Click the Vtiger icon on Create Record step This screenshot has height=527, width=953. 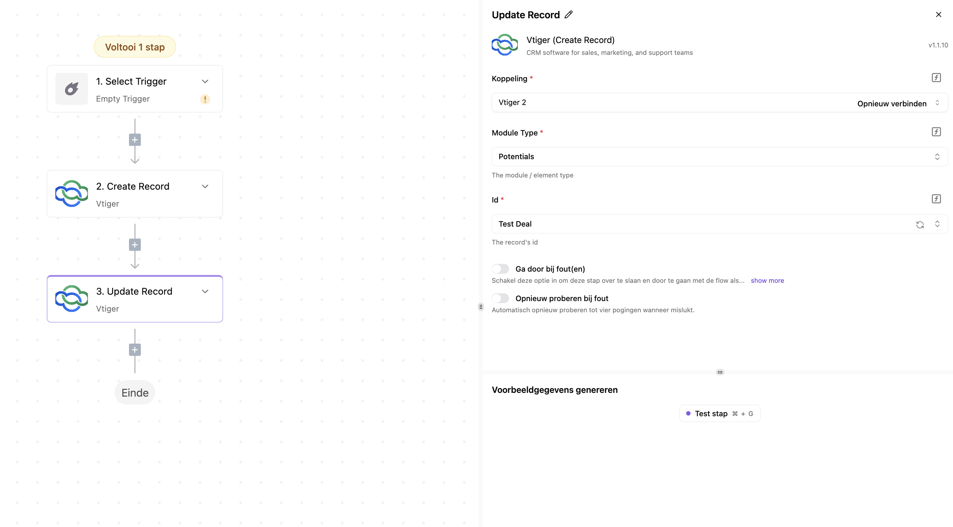coord(72,193)
